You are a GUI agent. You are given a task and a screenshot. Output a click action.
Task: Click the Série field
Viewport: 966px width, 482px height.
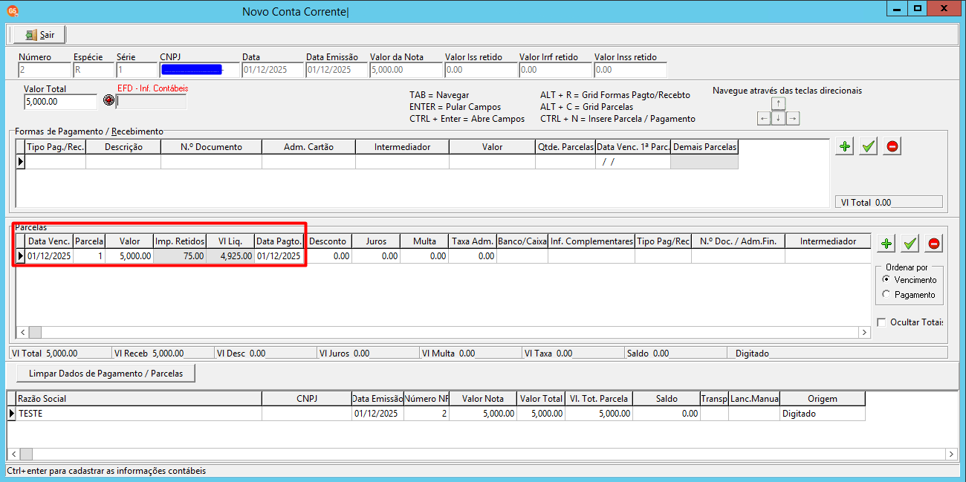tap(135, 70)
